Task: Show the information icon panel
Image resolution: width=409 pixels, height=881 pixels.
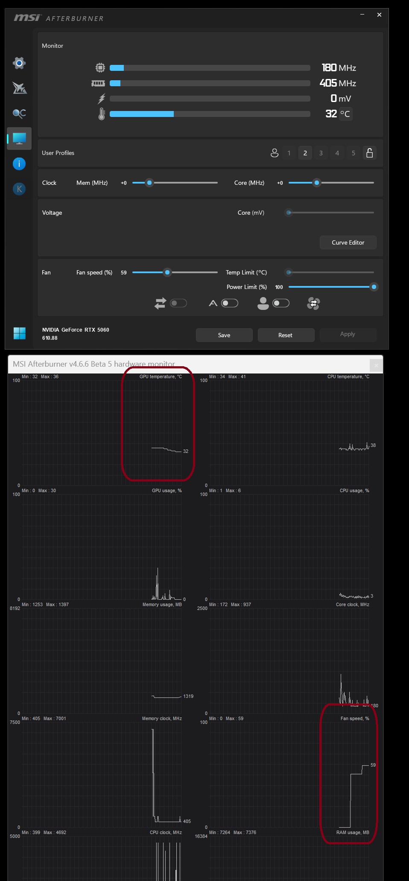Action: click(x=19, y=163)
